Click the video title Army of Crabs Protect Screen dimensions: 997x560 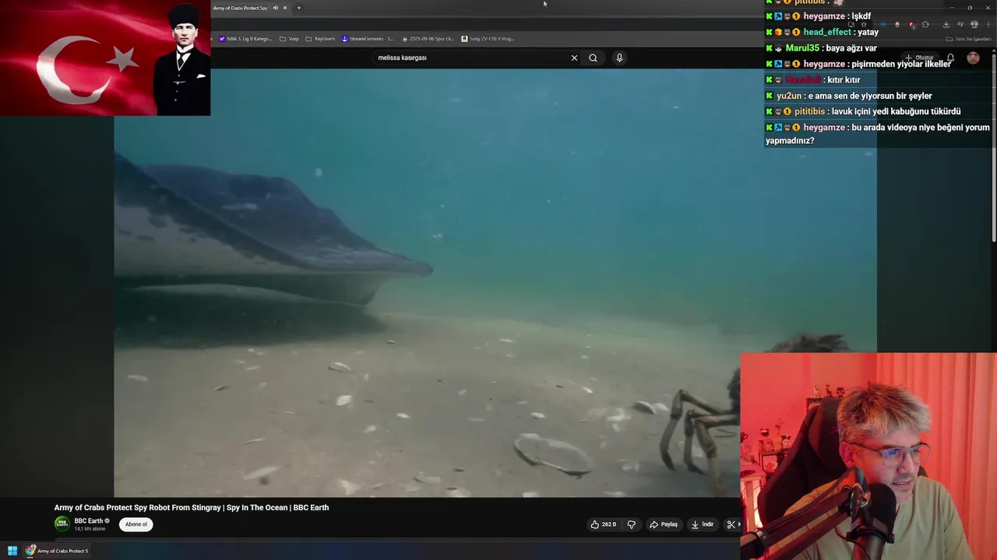pyautogui.click(x=192, y=507)
